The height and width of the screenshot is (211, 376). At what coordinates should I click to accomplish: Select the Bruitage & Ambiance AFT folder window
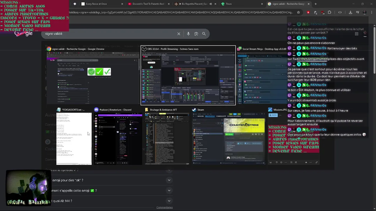click(x=167, y=136)
